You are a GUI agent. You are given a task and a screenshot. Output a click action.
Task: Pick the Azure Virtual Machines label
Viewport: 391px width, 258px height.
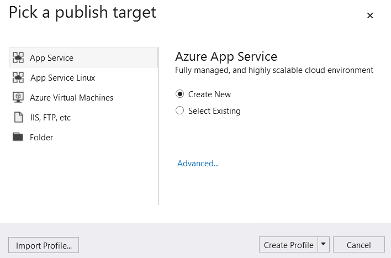pyautogui.click(x=71, y=98)
